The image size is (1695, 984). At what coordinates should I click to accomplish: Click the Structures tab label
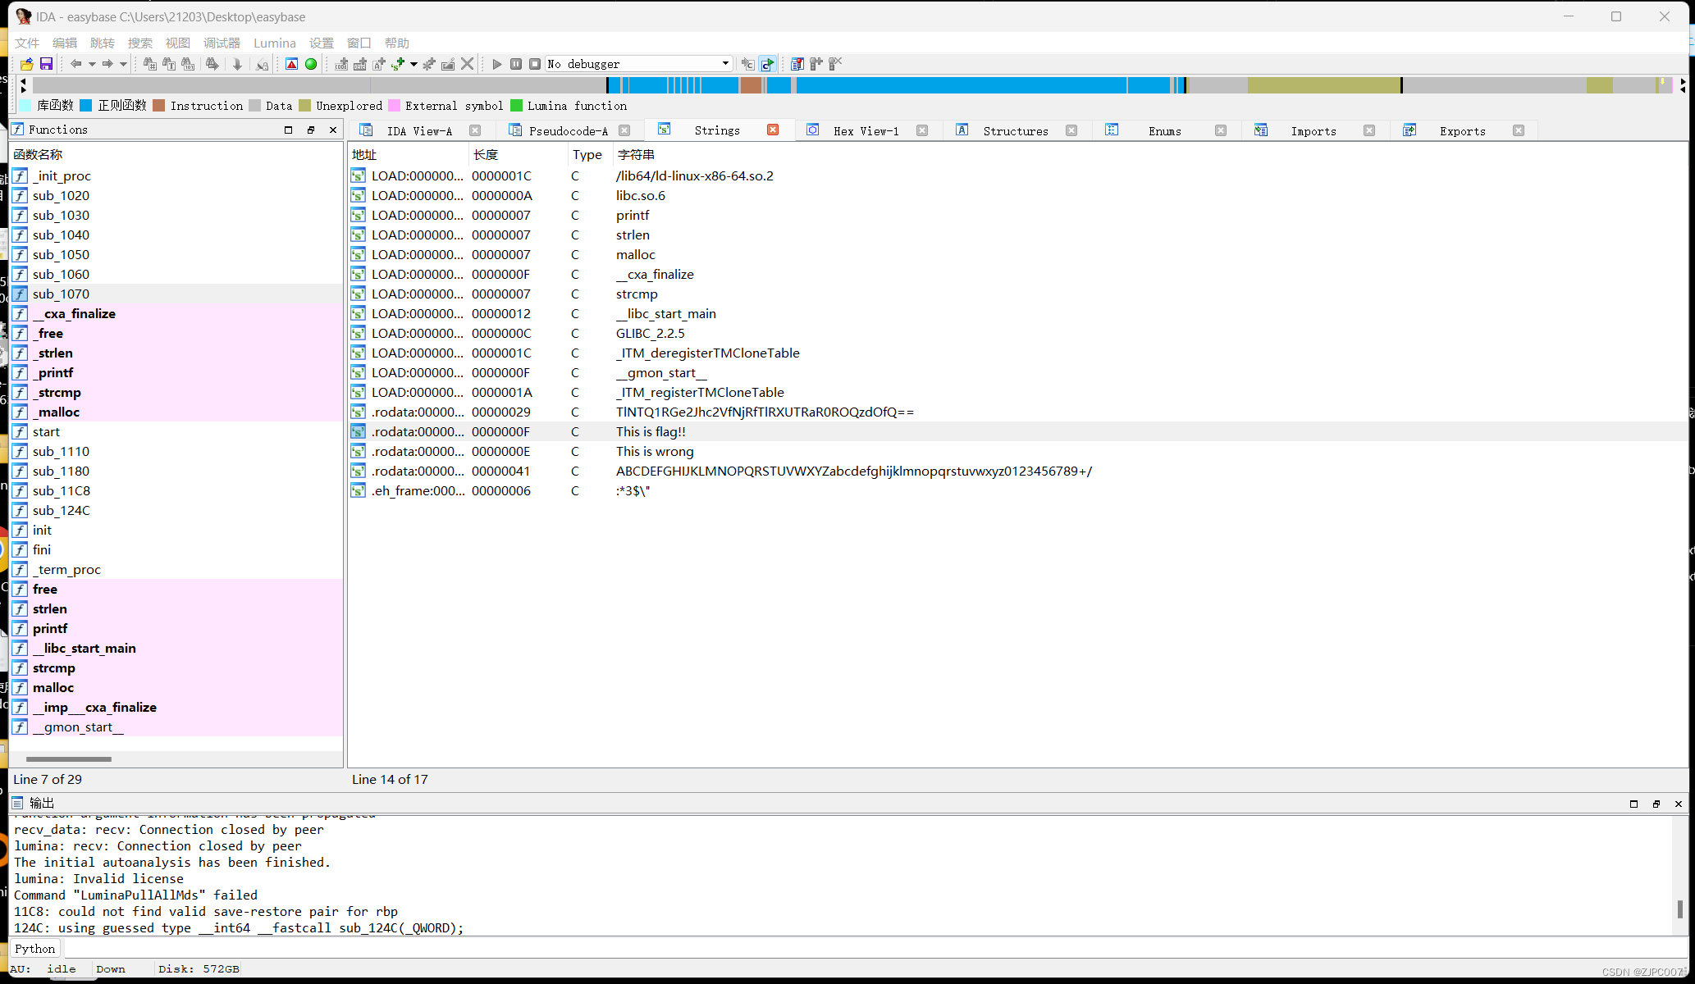click(x=1016, y=130)
